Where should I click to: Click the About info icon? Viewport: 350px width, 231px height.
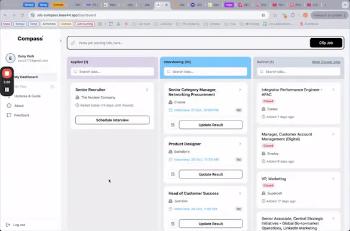coord(9,106)
